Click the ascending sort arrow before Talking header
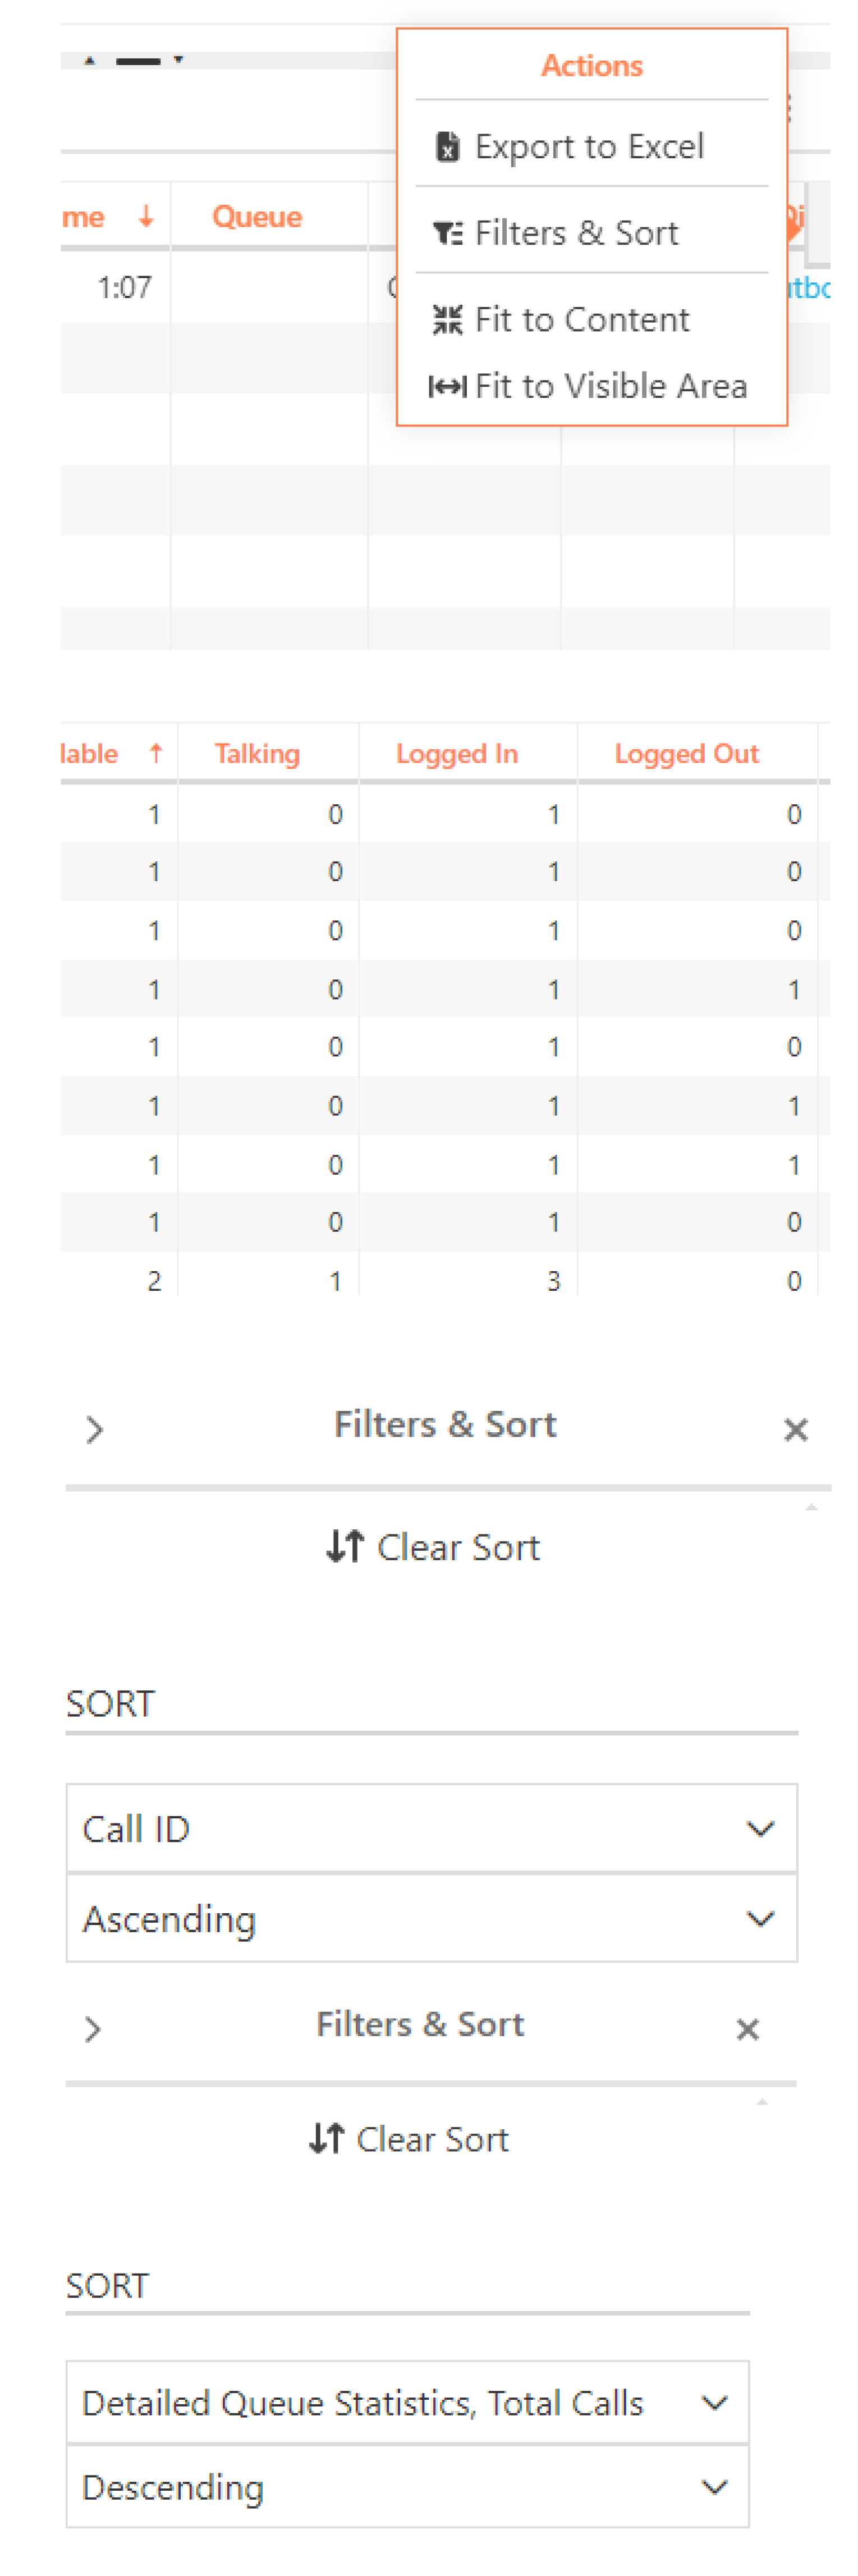 (156, 753)
